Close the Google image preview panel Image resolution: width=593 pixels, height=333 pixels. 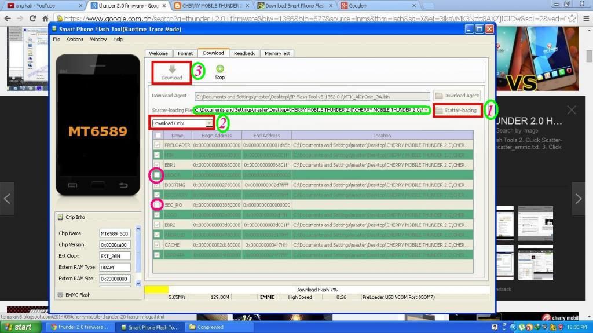pyautogui.click(x=572, y=110)
